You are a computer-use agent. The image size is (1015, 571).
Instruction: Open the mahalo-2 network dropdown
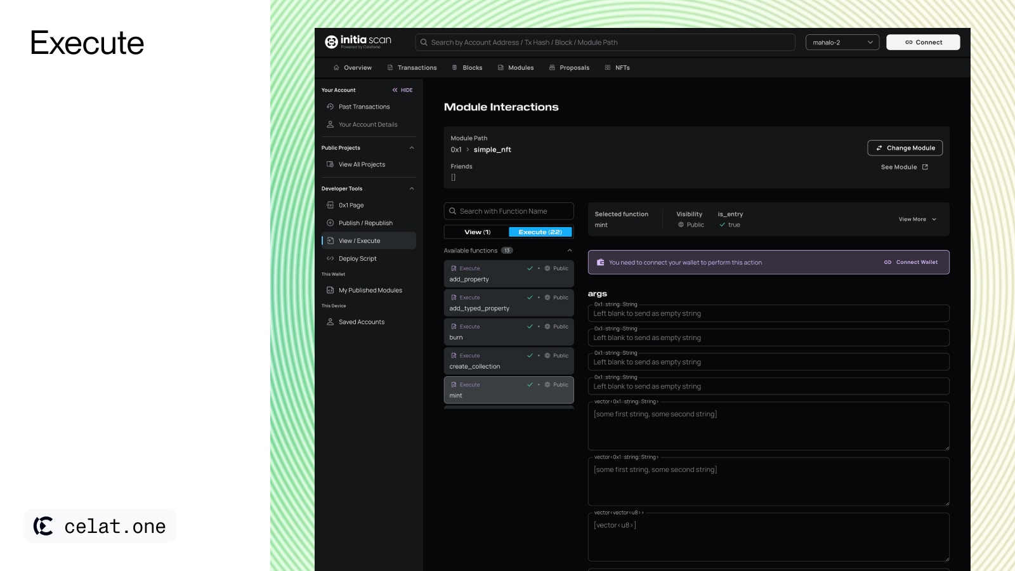tap(842, 43)
